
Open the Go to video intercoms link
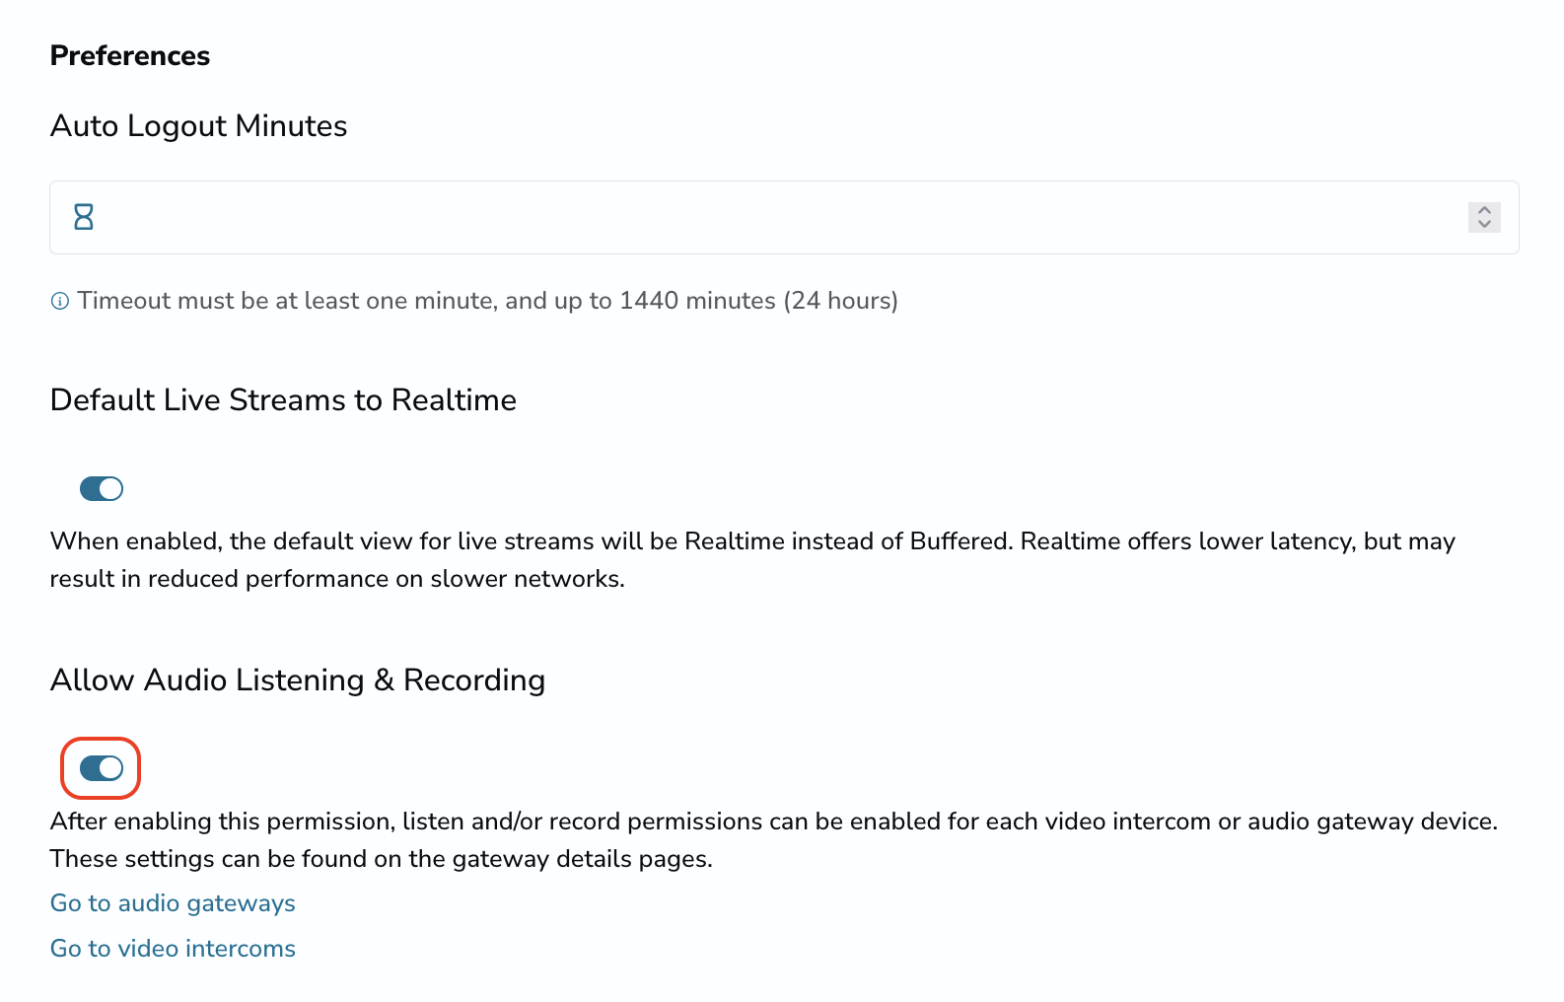point(173,949)
